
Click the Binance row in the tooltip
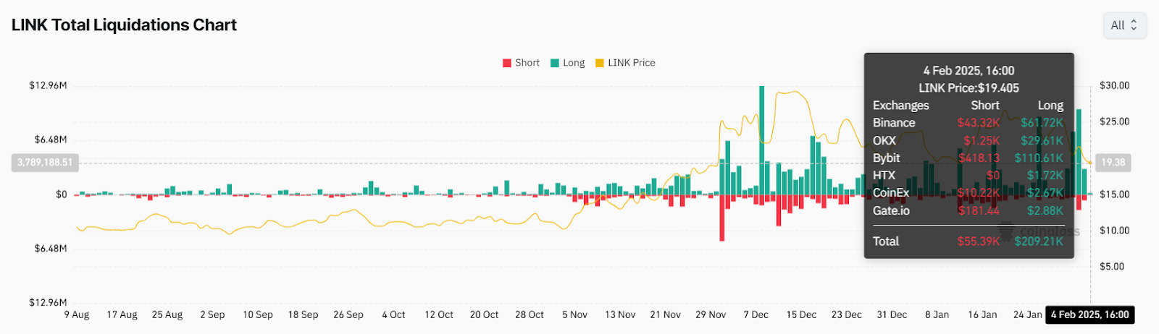coord(968,123)
